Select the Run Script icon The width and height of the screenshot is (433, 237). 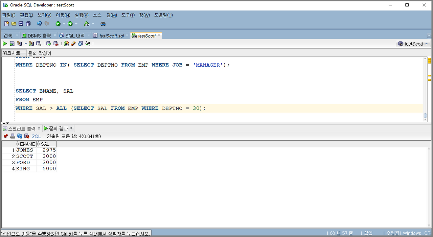(x=12, y=44)
